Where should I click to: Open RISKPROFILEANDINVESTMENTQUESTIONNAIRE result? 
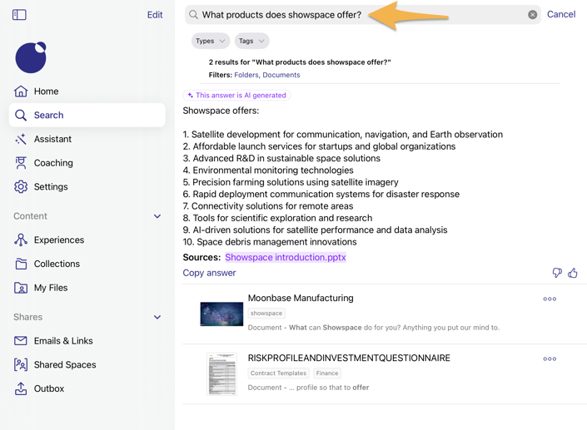(x=349, y=358)
